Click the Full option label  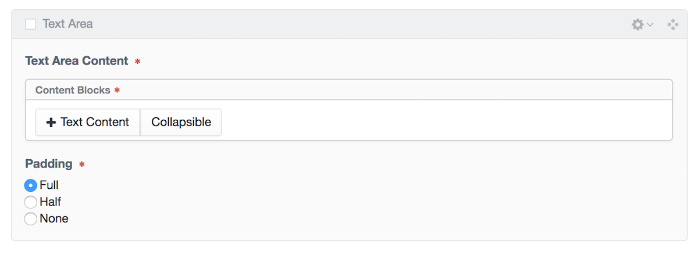point(49,185)
